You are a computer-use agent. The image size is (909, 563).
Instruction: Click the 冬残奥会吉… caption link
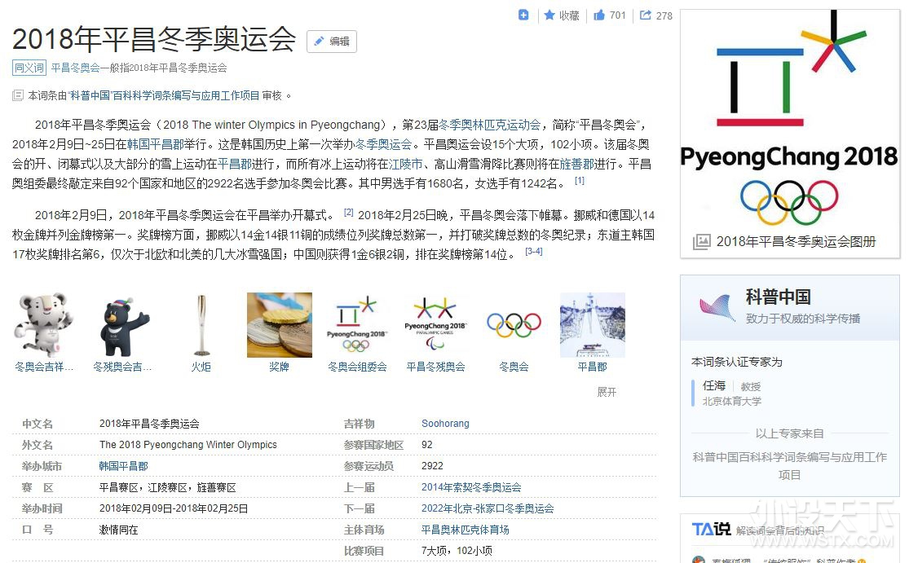[122, 367]
